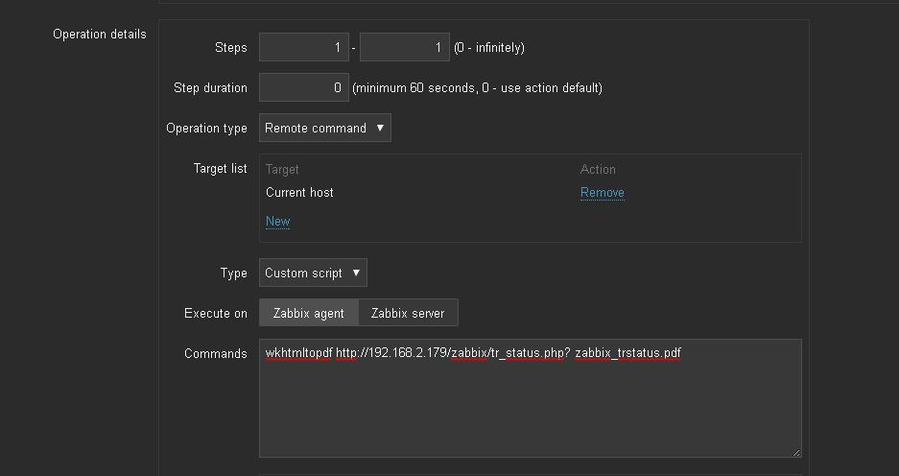Click the zabbix_trstatus.pdf filename in Commands

[627, 353]
